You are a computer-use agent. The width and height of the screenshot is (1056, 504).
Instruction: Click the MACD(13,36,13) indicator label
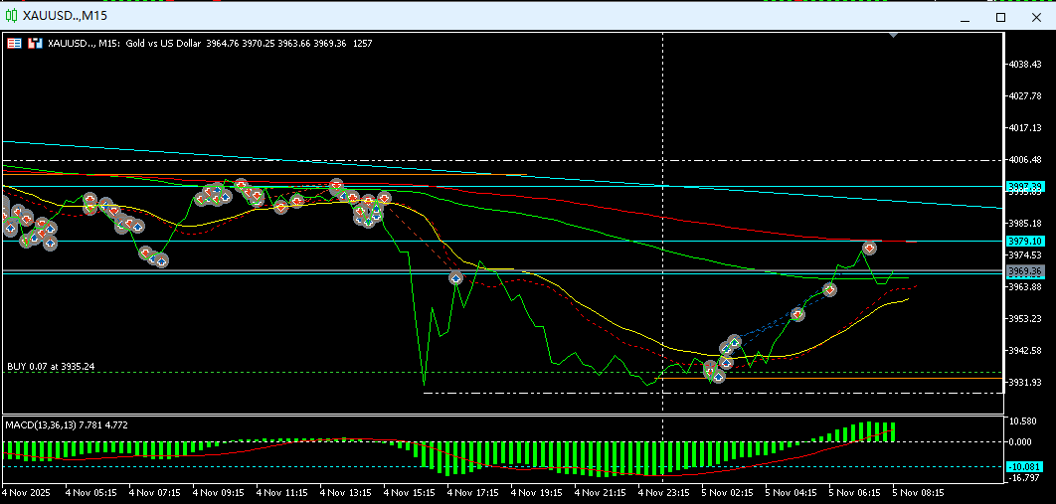66,424
